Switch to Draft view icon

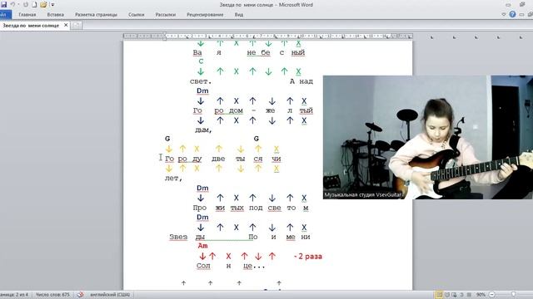pos(469,295)
